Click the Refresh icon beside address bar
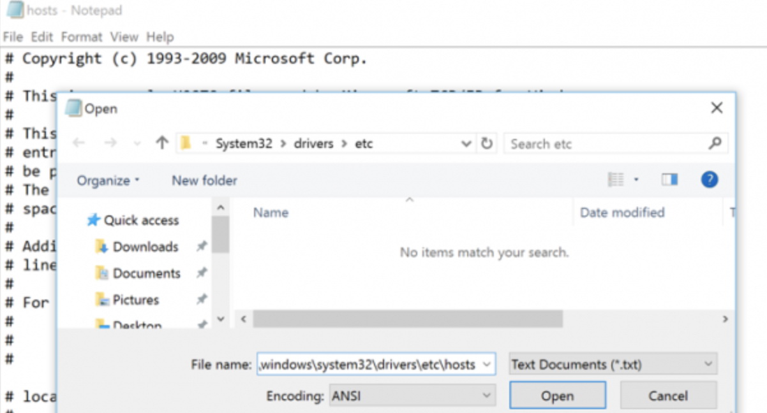 (487, 143)
